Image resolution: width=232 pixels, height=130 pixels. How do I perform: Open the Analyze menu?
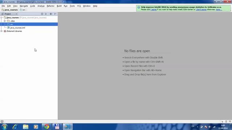click(41, 6)
